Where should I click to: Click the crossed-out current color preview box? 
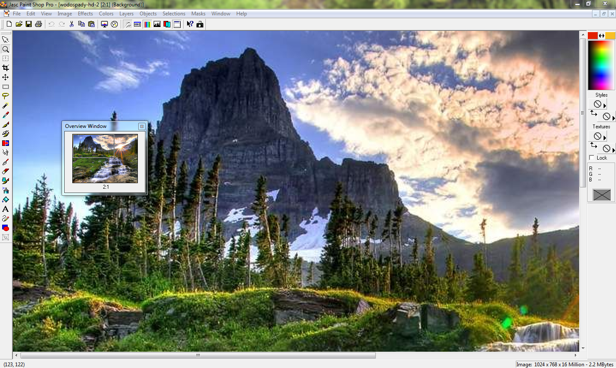[x=601, y=195]
